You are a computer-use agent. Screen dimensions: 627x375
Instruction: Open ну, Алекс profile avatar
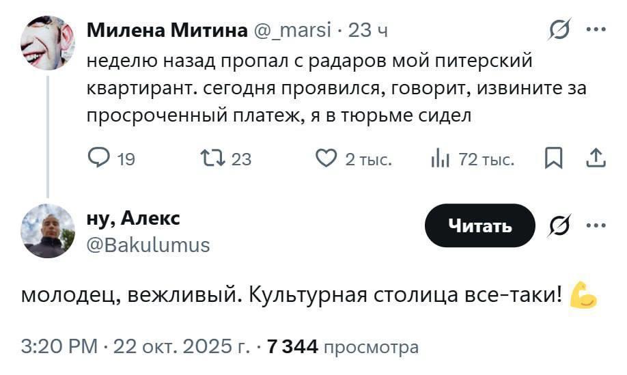pyautogui.click(x=47, y=231)
